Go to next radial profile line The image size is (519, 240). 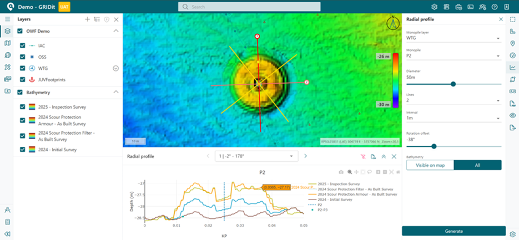point(305,156)
